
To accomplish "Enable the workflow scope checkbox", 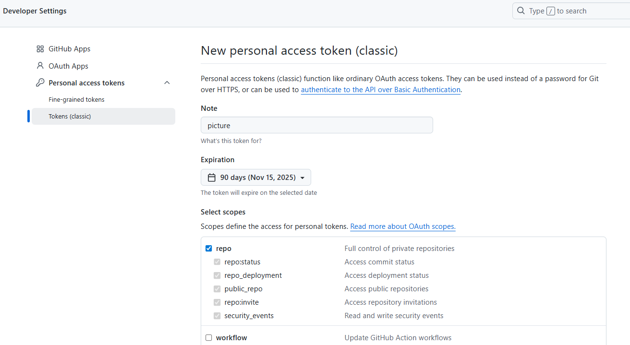I will (x=208, y=338).
